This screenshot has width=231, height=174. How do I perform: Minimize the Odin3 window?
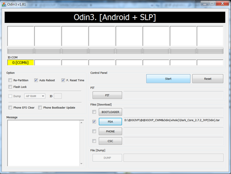[205, 3]
